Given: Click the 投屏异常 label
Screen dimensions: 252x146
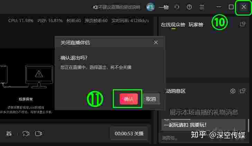Looking at the screenshot, I should pyautogui.click(x=26, y=99).
